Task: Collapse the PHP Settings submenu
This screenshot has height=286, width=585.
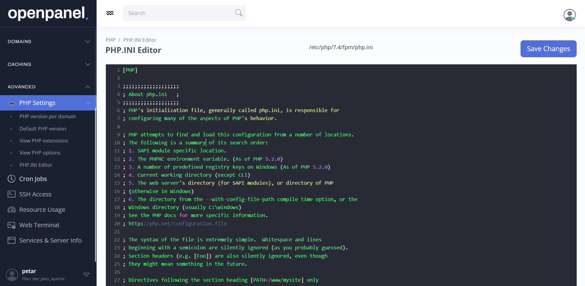Action: pyautogui.click(x=88, y=103)
